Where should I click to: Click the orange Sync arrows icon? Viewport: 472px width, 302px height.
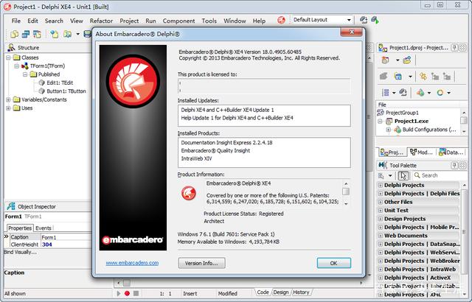pyautogui.click(x=423, y=77)
